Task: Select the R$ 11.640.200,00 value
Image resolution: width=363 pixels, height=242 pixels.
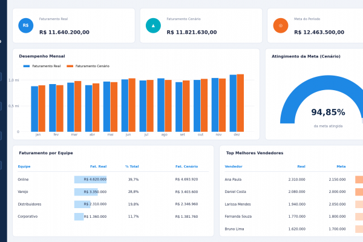Action: 64,32
